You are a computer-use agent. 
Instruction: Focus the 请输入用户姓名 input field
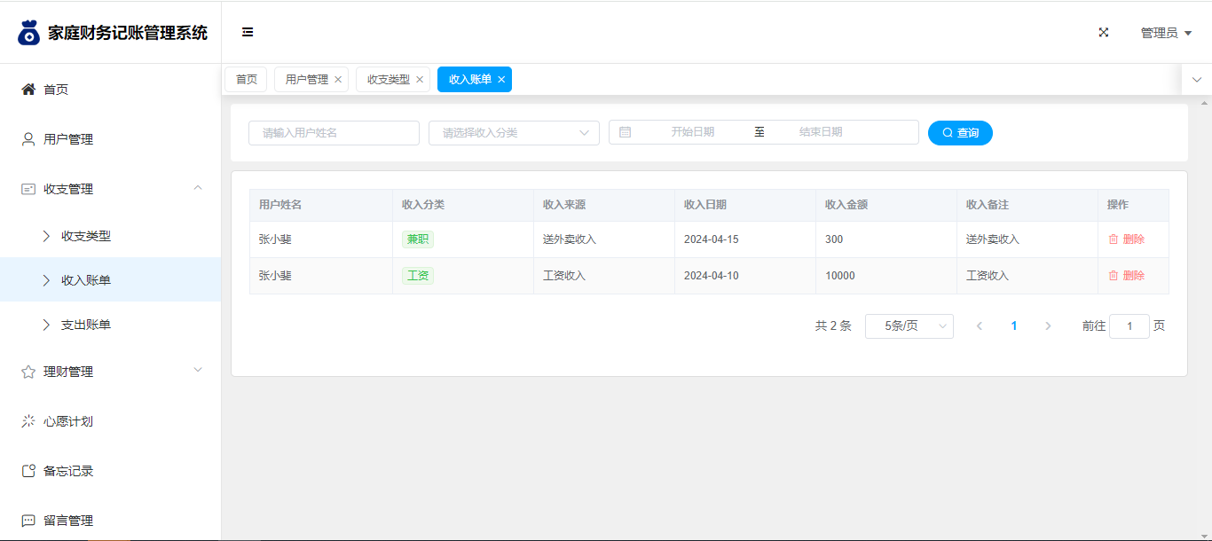click(x=334, y=133)
